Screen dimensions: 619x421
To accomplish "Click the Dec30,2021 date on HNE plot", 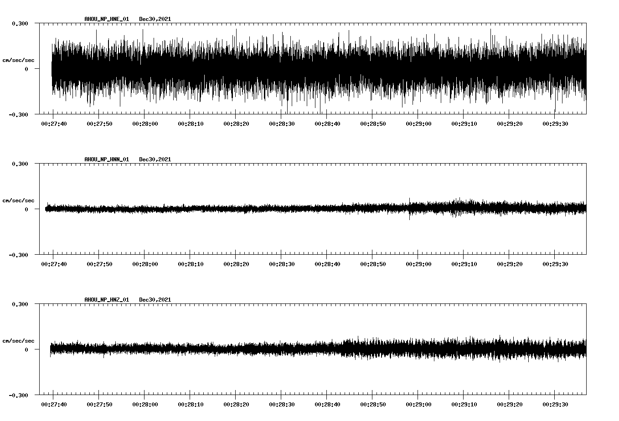I will point(155,19).
